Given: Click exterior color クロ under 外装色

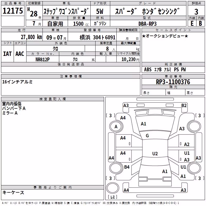Looking at the screenshot, I should click(55, 49).
